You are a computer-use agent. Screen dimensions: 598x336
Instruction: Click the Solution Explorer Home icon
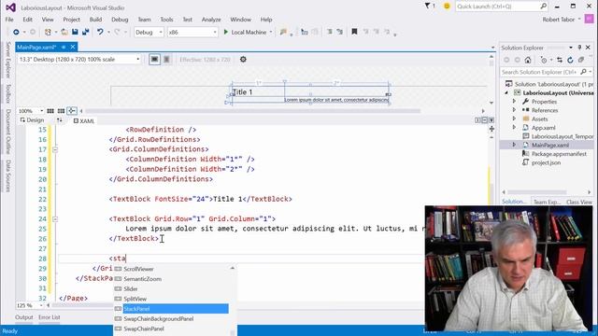click(x=528, y=60)
